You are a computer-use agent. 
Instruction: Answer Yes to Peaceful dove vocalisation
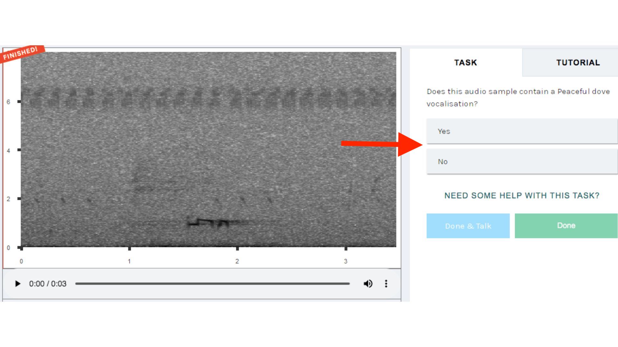(x=522, y=131)
